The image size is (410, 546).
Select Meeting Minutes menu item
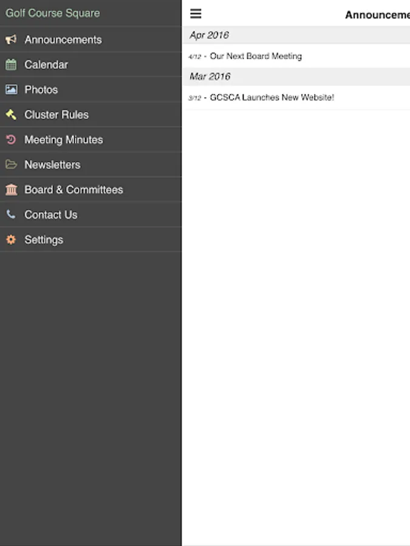coord(91,140)
